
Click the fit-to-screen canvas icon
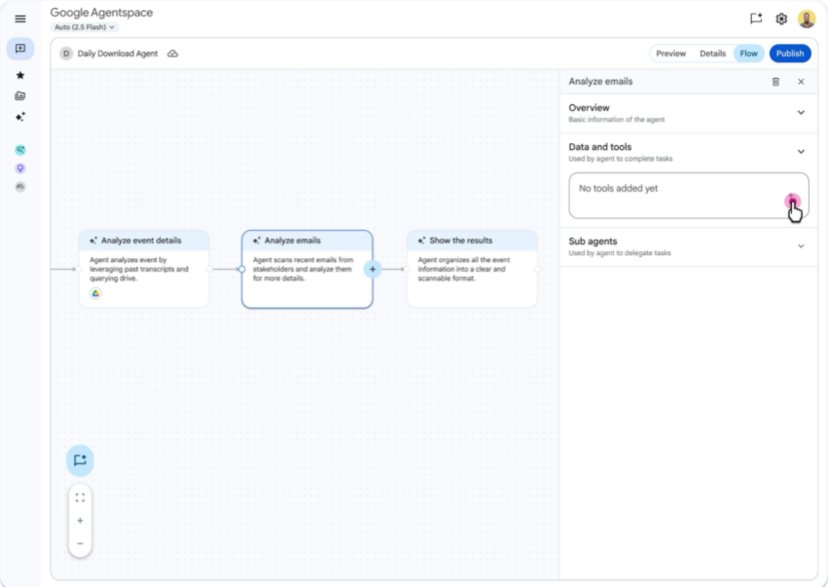point(80,497)
